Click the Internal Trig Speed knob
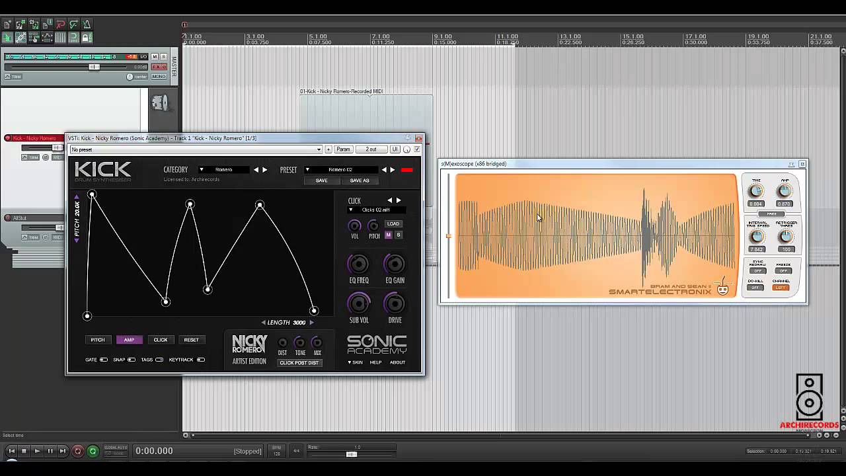The image size is (846, 476). tap(757, 237)
